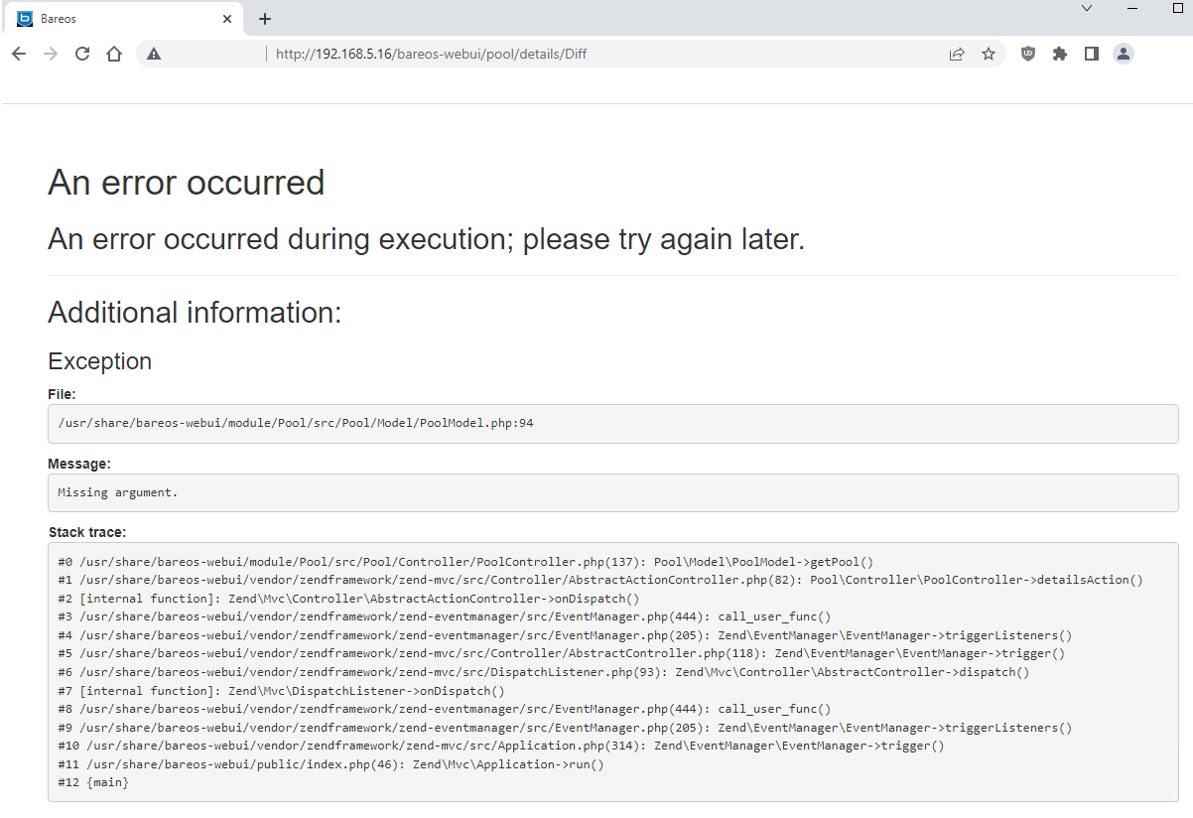Screen dimensions: 1193x818
Task: Maximize the browser window
Action: click(x=1178, y=8)
